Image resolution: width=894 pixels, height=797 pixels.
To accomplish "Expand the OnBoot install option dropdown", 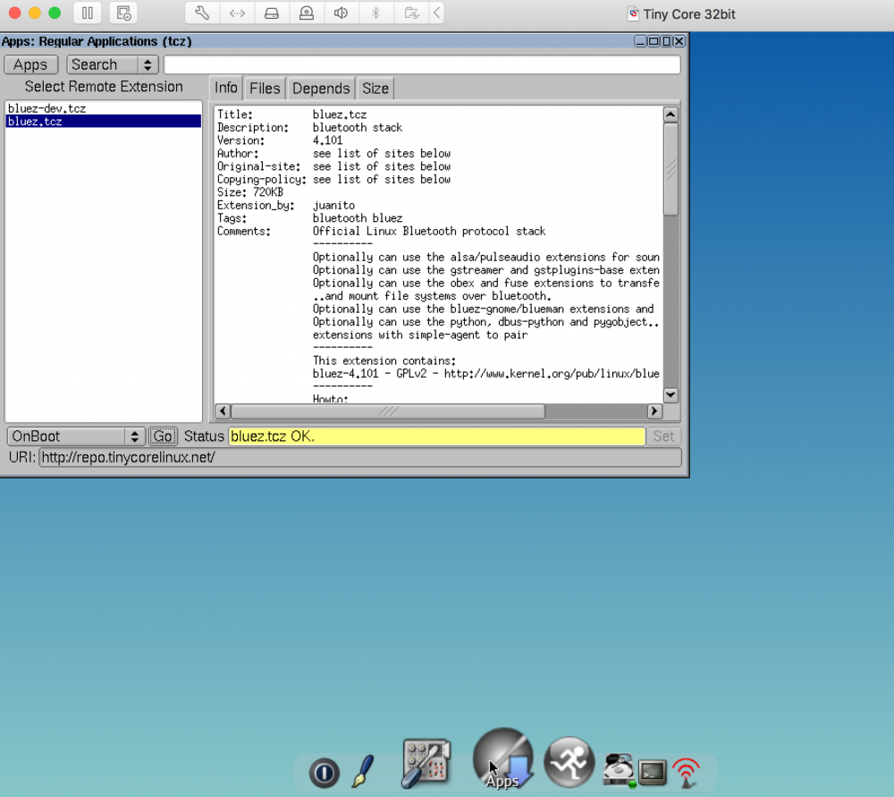I will click(76, 437).
